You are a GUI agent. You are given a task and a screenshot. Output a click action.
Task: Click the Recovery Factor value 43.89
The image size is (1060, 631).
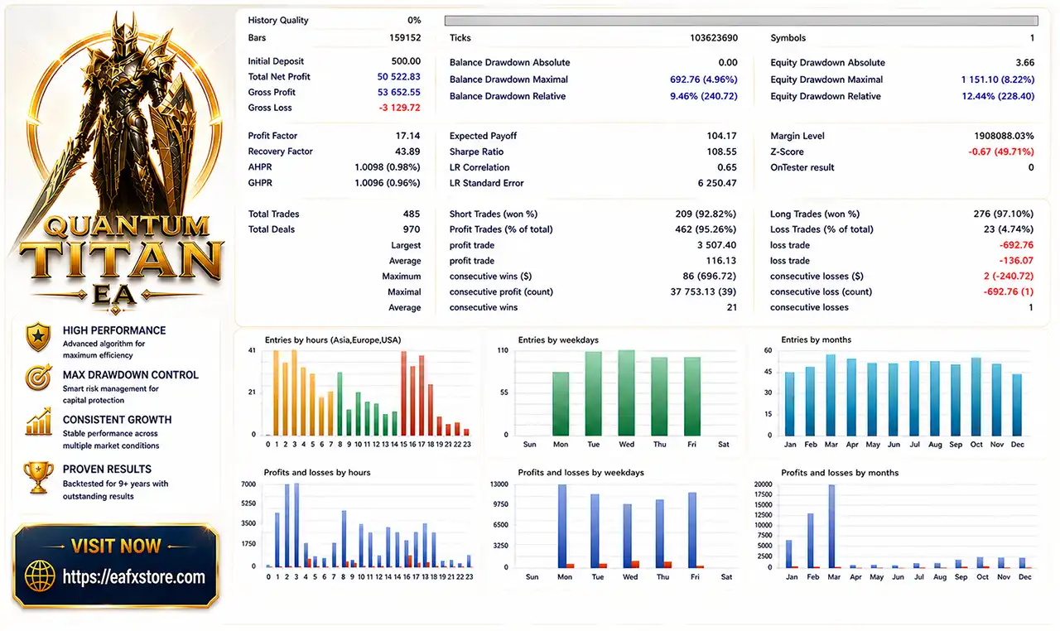408,152
